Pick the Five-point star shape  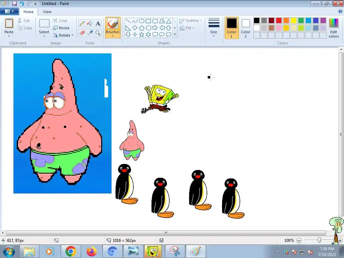142,35
